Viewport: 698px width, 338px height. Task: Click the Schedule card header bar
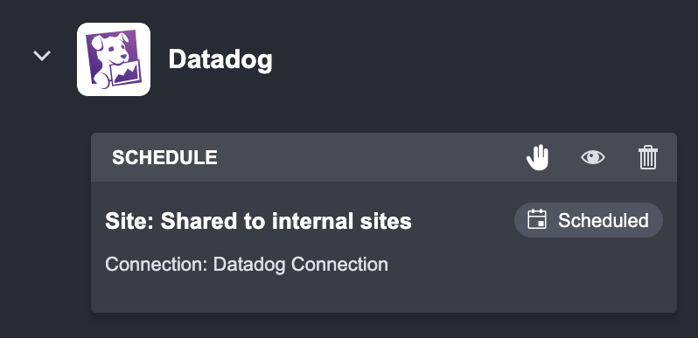(384, 157)
